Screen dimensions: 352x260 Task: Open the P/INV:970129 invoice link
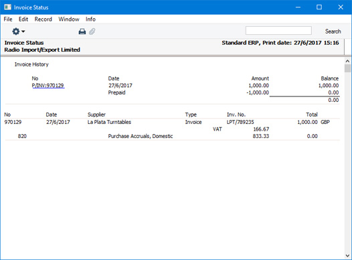(x=48, y=86)
